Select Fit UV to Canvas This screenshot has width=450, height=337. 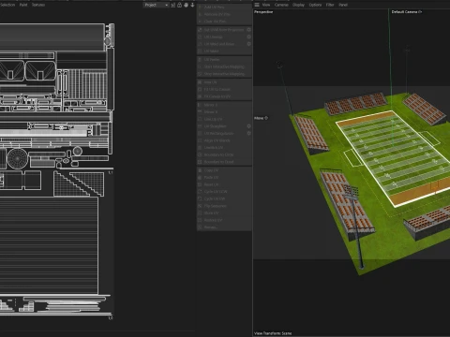(x=224, y=89)
